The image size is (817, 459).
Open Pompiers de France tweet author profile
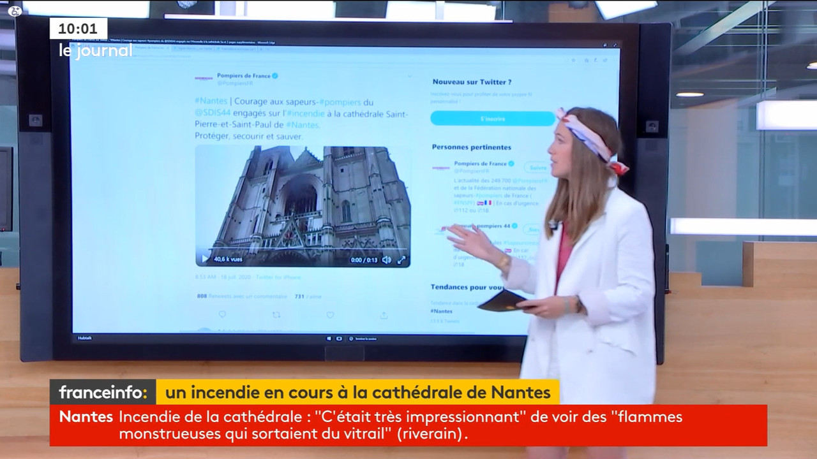click(244, 75)
